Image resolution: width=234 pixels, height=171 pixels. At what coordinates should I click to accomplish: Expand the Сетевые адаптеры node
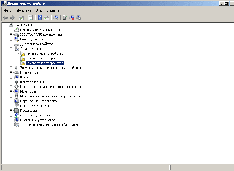click(x=11, y=115)
